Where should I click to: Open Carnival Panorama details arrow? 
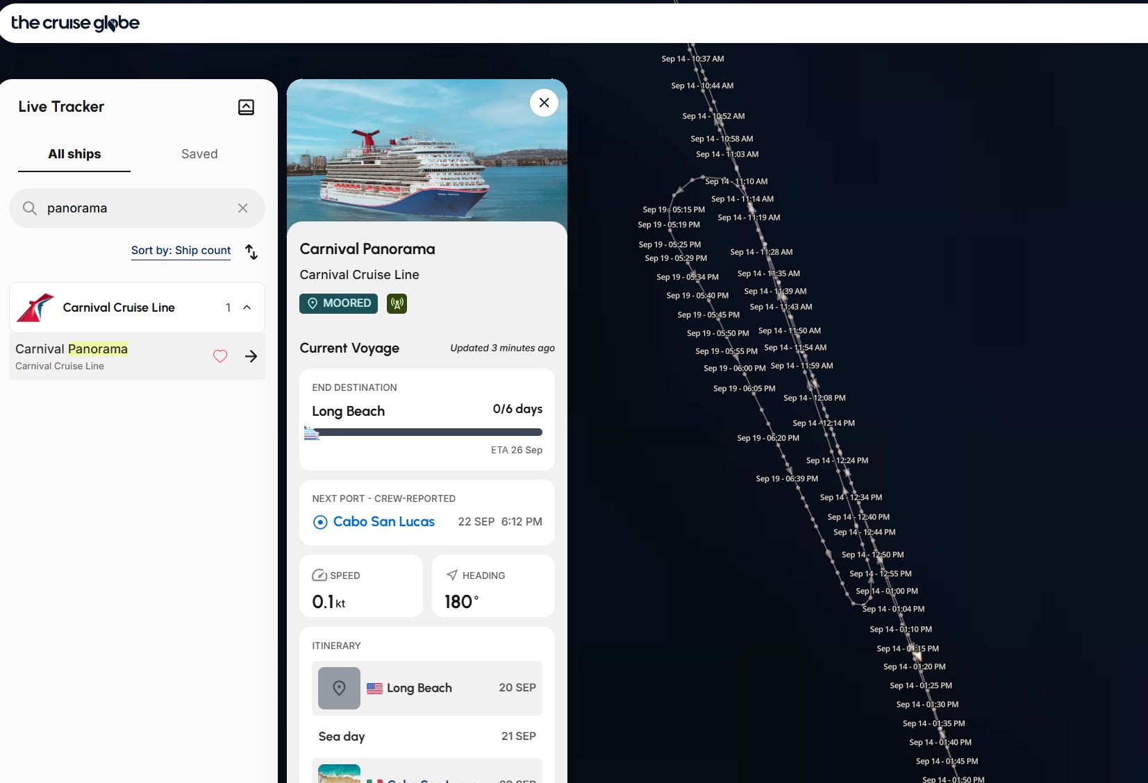click(251, 356)
